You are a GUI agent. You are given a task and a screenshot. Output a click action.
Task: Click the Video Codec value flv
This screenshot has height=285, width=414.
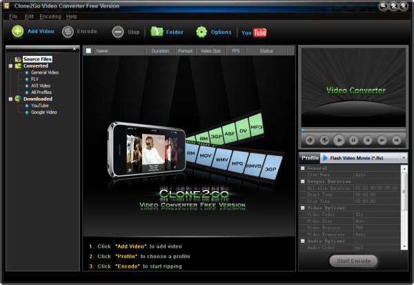coord(377,215)
